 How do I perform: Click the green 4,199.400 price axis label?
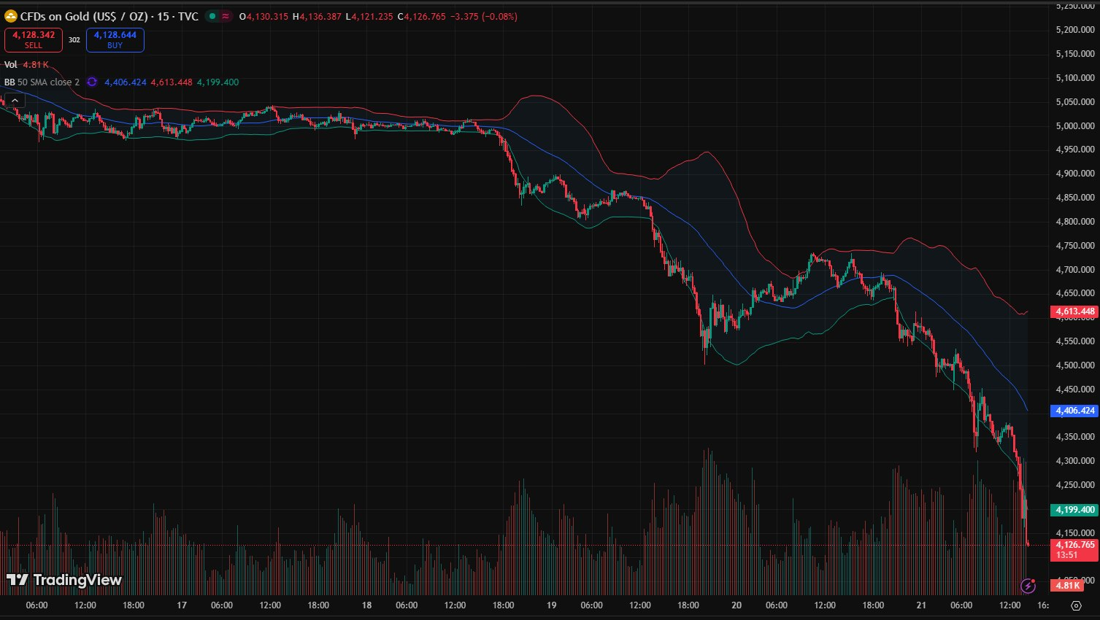pos(1075,510)
